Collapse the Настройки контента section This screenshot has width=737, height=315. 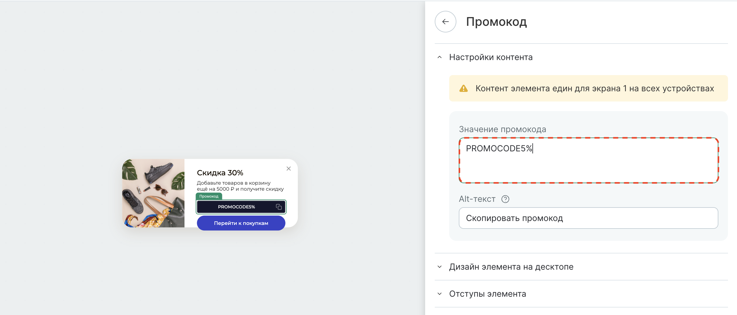440,57
